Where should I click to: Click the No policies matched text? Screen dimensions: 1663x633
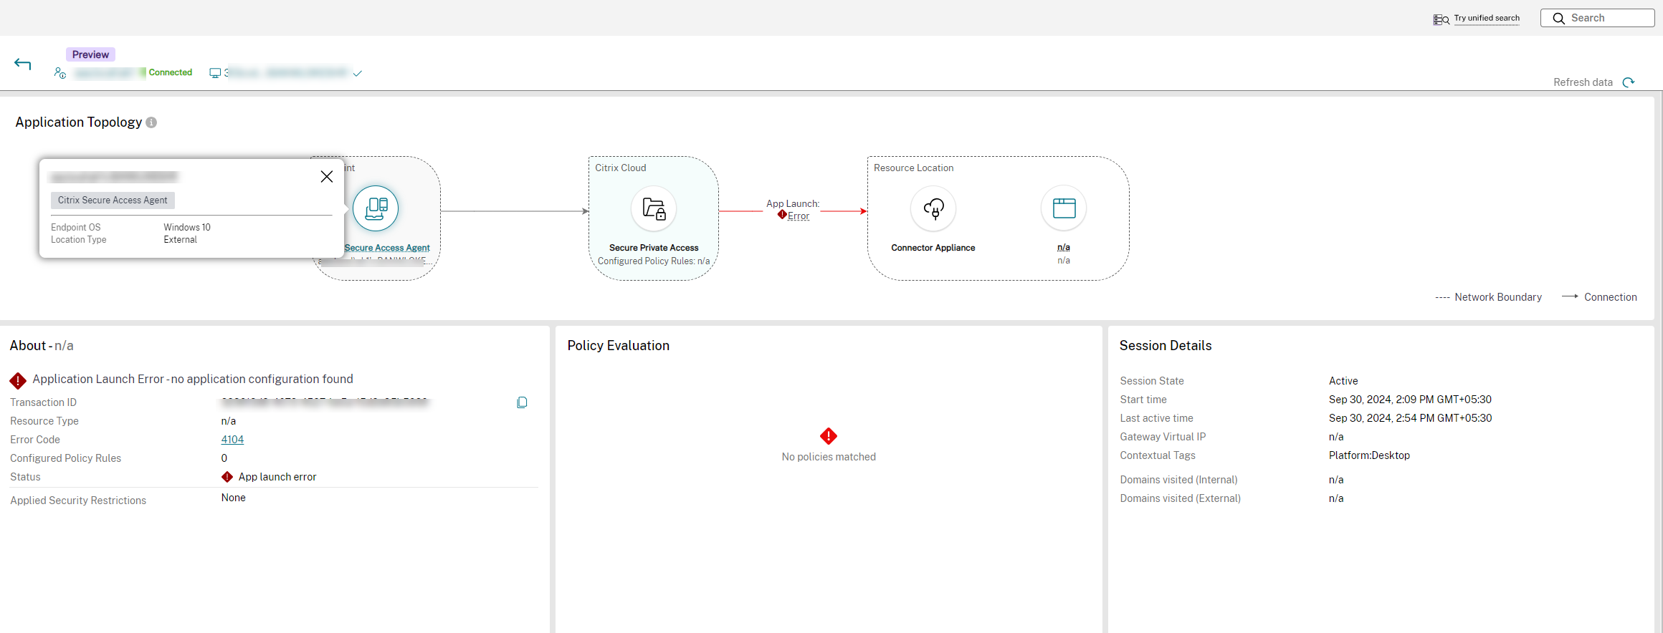point(829,457)
